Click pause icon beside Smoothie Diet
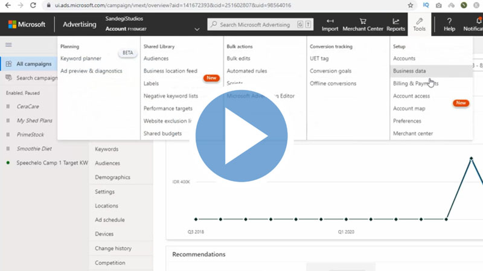The image size is (483, 271). point(8,148)
